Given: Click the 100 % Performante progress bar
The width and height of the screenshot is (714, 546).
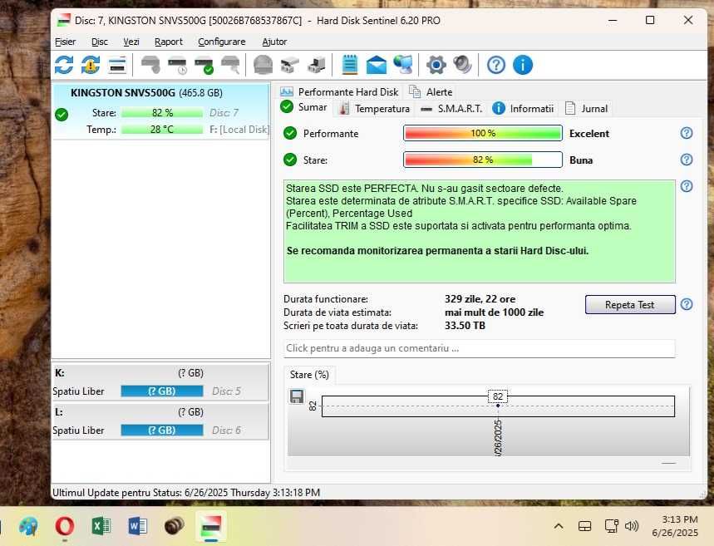Looking at the screenshot, I should click(x=483, y=134).
